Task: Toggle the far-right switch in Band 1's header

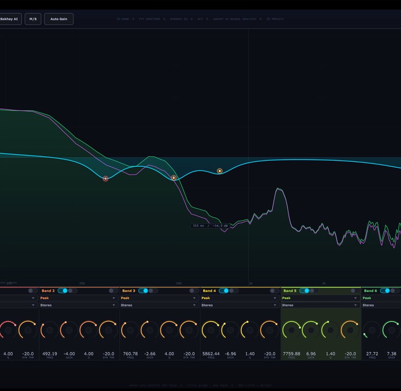Action: click(33, 290)
